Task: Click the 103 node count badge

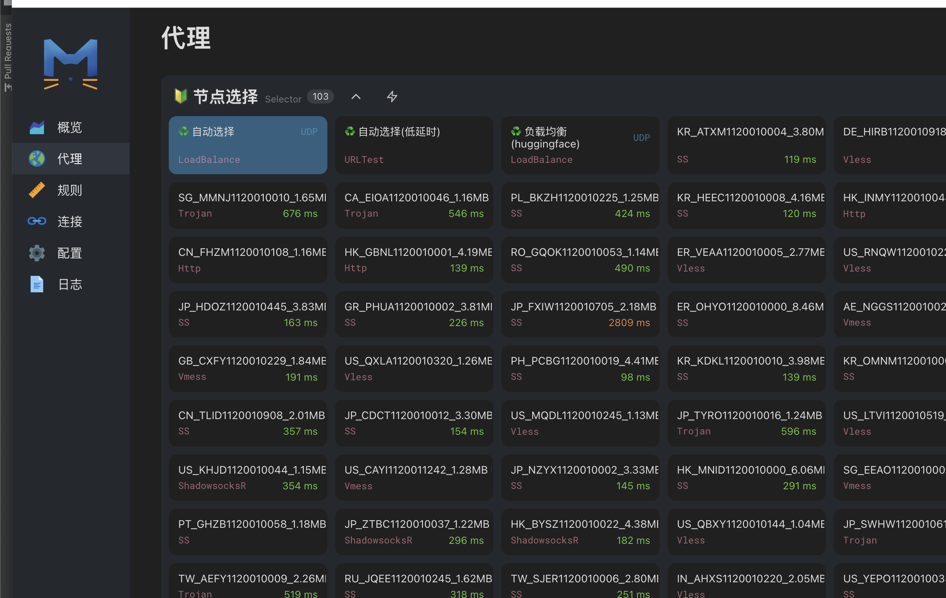Action: (320, 97)
